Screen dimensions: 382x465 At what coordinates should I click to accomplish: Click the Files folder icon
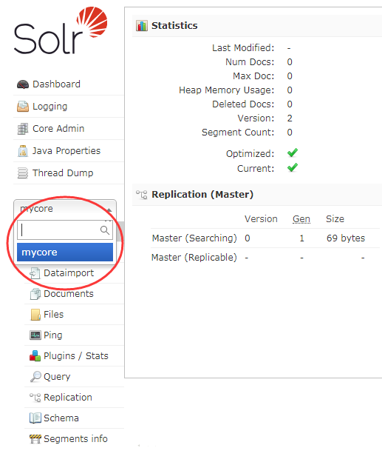[x=35, y=315]
